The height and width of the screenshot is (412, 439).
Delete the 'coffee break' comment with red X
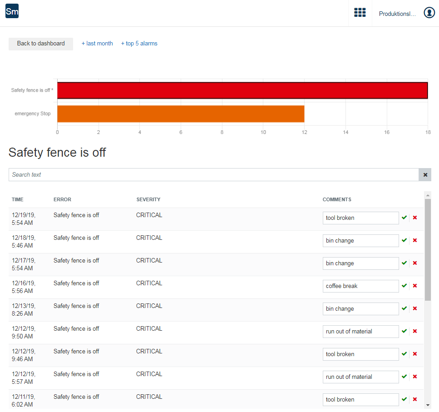(x=415, y=286)
